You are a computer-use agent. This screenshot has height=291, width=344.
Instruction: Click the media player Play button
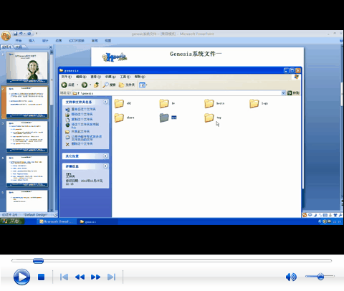coord(21,277)
